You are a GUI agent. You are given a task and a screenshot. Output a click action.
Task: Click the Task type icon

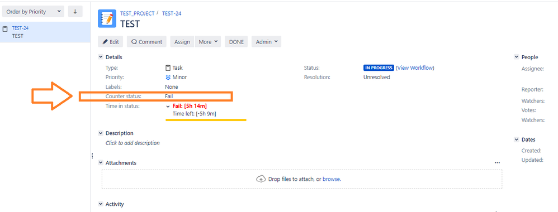point(168,68)
